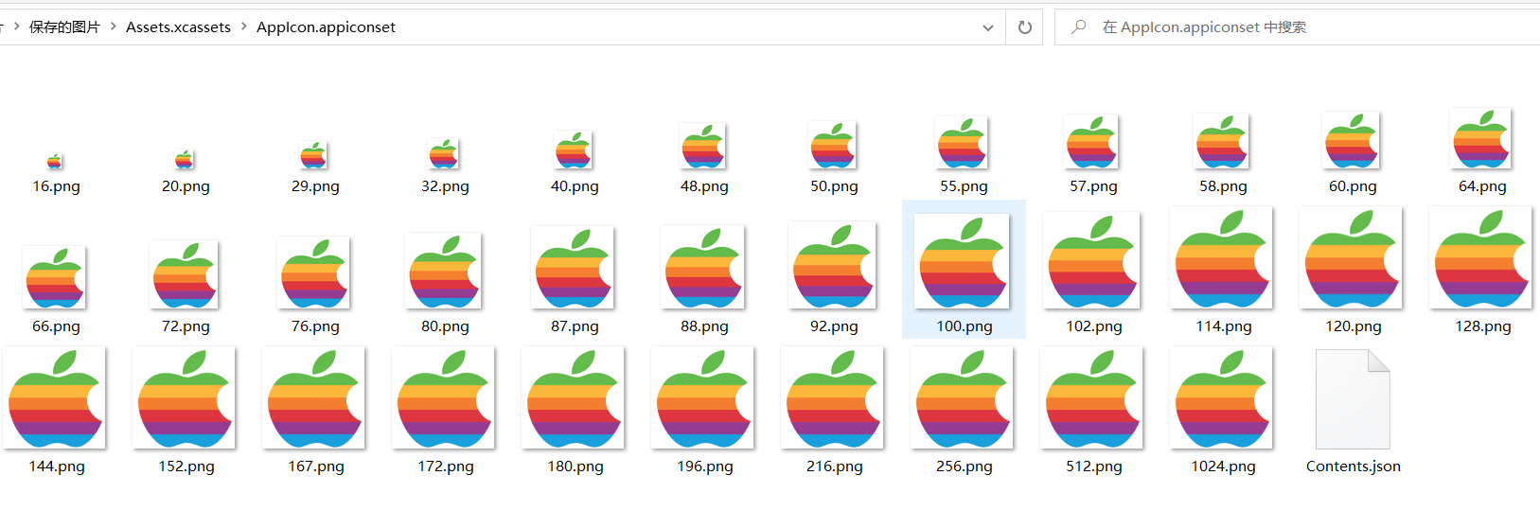
Task: Click the 100.png file name label
Action: point(965,326)
